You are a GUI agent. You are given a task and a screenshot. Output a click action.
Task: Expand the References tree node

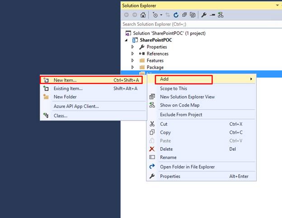pos(133,54)
